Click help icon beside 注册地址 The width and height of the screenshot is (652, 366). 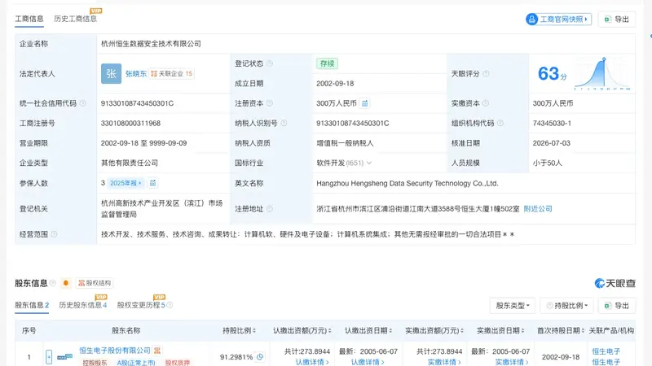pos(270,209)
